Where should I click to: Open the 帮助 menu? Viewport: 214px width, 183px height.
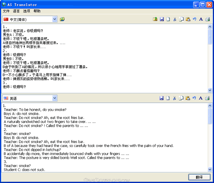coord(37,11)
